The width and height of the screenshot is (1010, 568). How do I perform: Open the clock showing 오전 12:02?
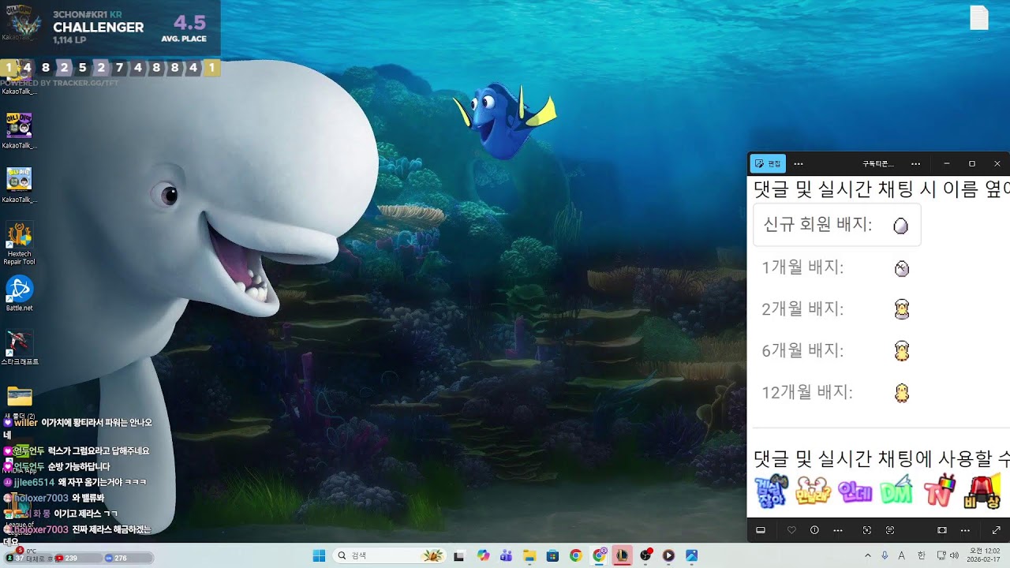pos(983,555)
